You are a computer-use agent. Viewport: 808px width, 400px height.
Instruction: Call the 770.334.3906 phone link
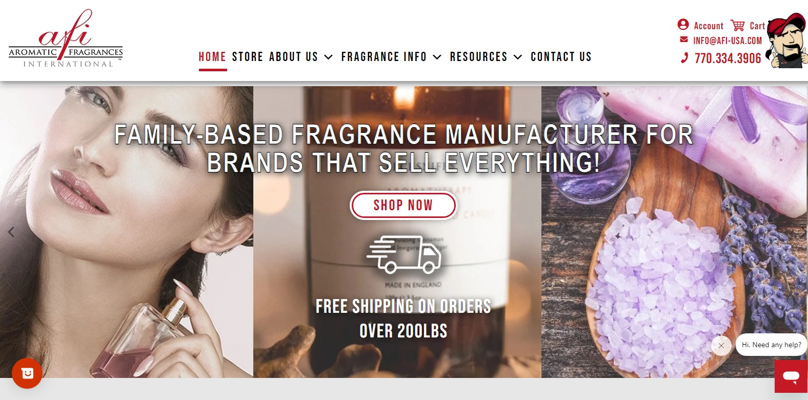[x=728, y=58]
